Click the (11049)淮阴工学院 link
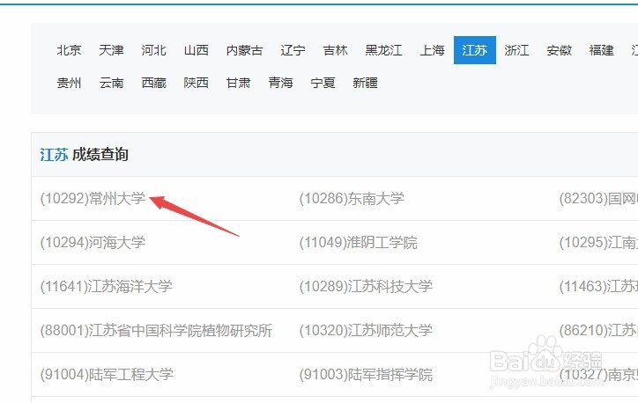The image size is (638, 403). pyautogui.click(x=359, y=243)
